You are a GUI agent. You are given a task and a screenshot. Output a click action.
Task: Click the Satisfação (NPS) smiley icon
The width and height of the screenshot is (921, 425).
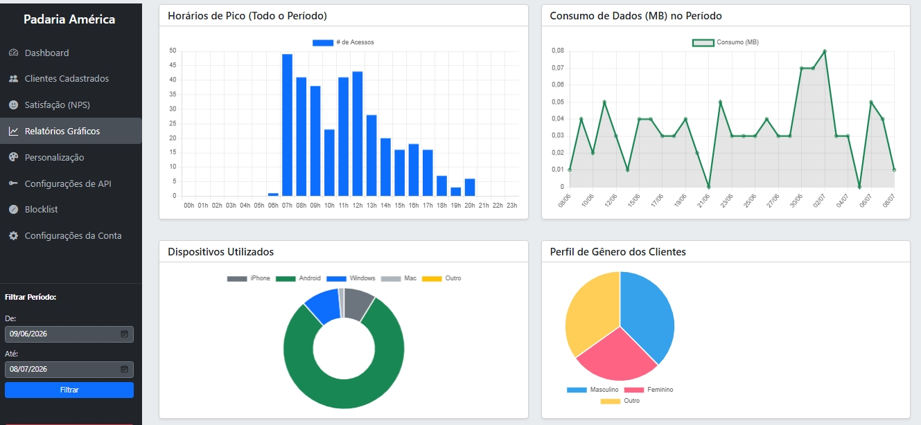point(13,105)
